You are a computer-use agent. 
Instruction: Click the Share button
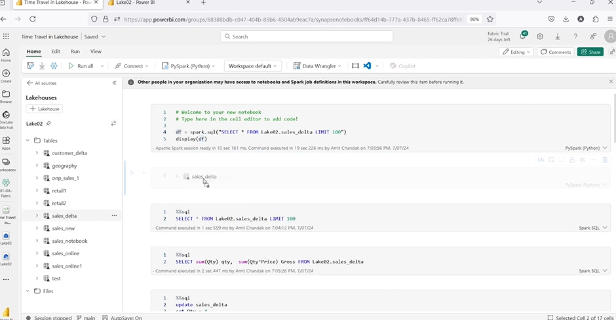point(590,52)
